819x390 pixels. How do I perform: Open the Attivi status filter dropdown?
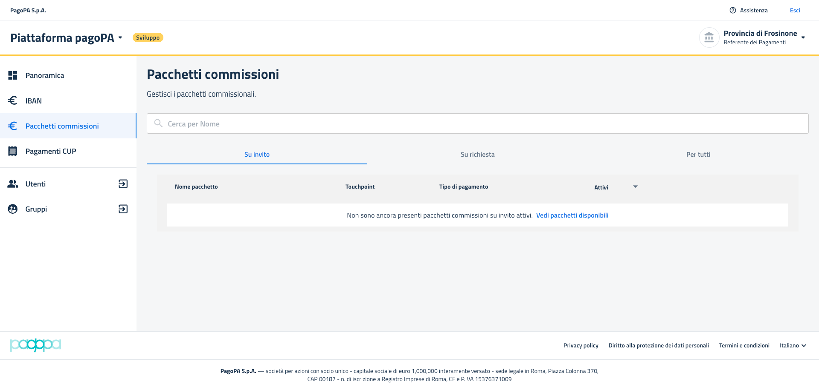tap(635, 187)
